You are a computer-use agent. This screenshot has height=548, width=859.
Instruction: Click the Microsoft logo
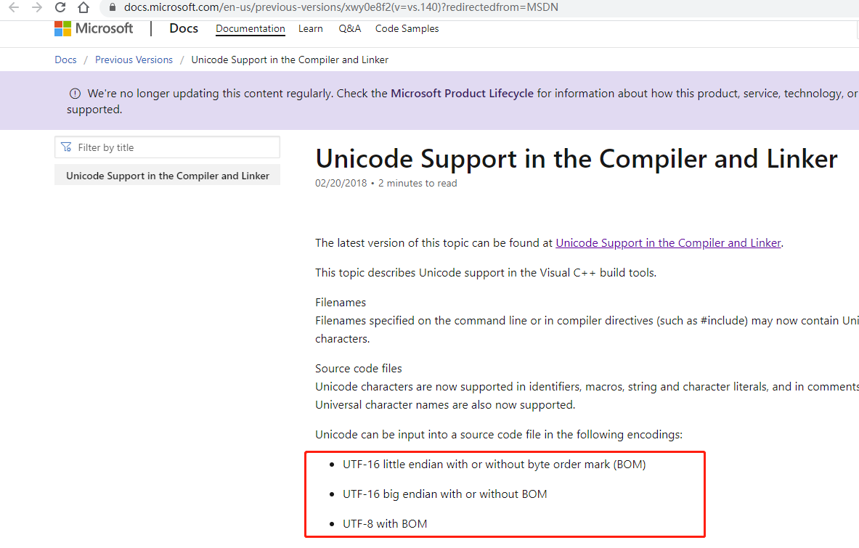coord(94,28)
